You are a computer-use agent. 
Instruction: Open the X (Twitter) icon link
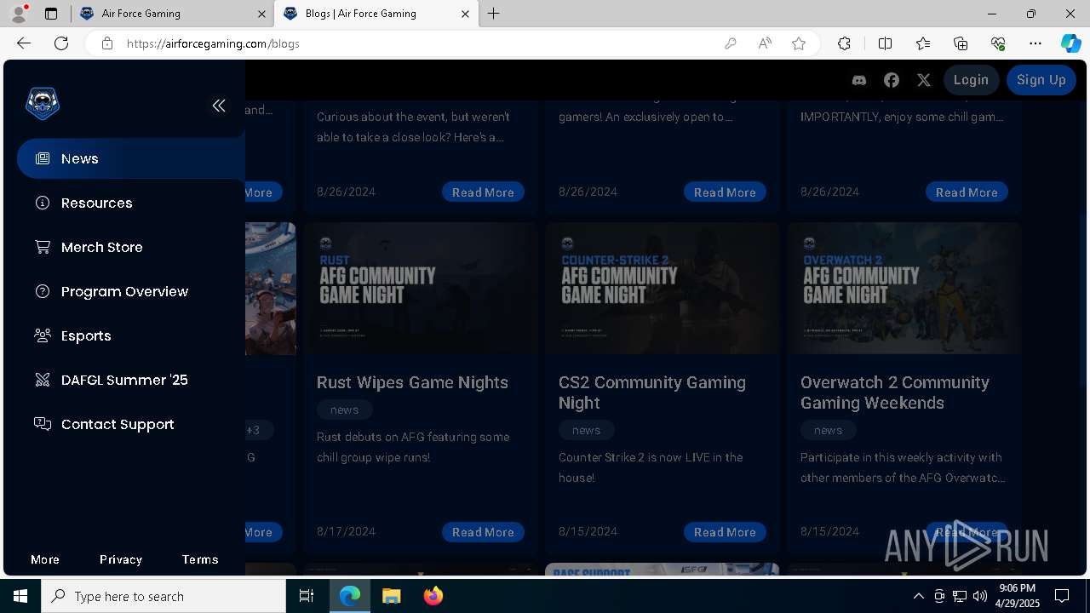coord(924,80)
